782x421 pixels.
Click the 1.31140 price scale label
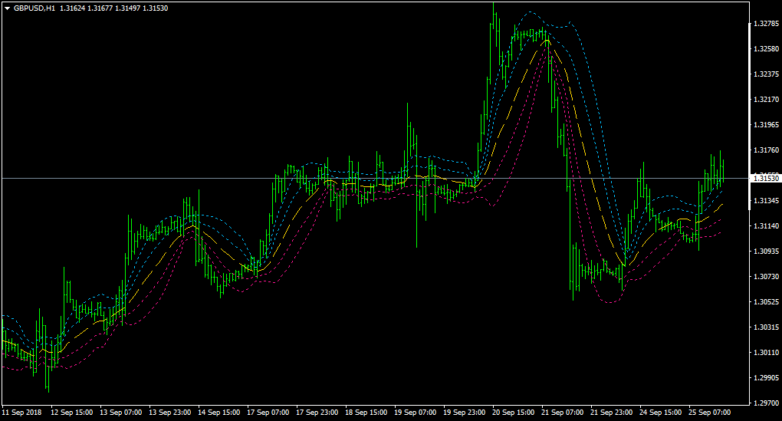pyautogui.click(x=766, y=226)
